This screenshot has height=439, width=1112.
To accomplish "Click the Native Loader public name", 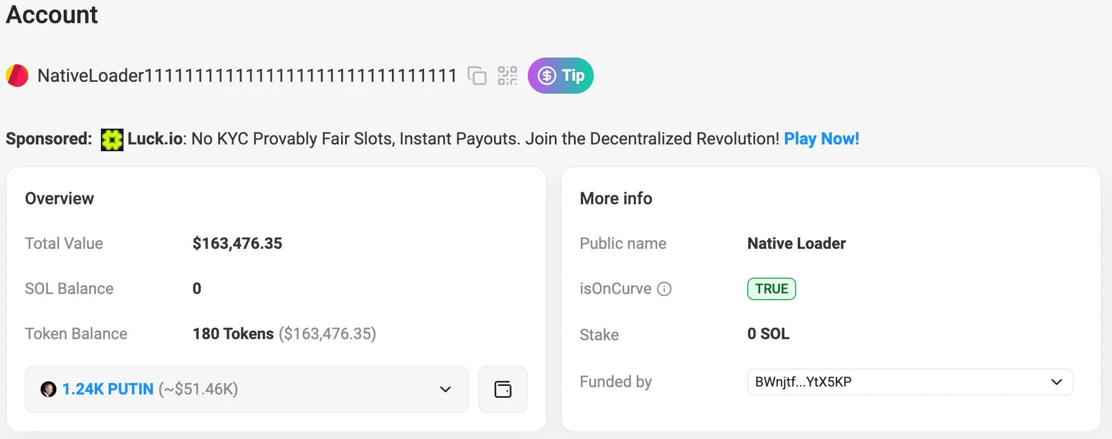I will [796, 244].
